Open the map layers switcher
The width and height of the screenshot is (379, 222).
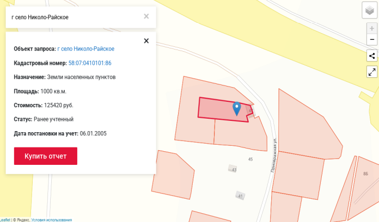pos(369,10)
